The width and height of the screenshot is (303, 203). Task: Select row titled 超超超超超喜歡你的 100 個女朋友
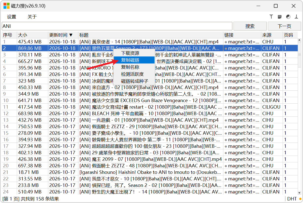[x=149, y=146]
